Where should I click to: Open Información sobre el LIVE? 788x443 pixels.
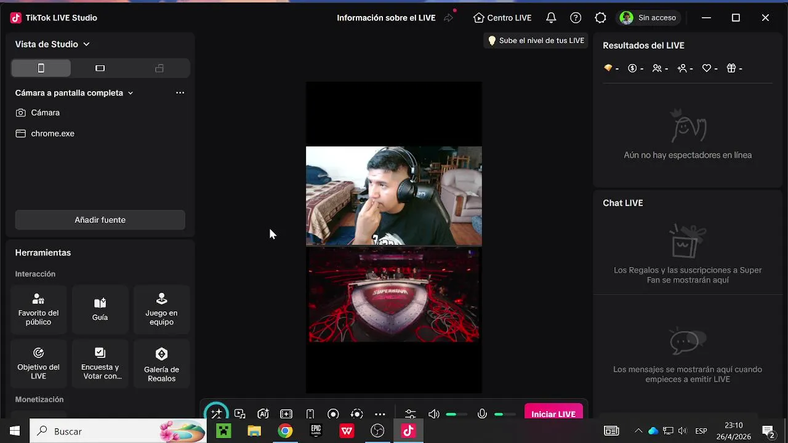pos(386,18)
